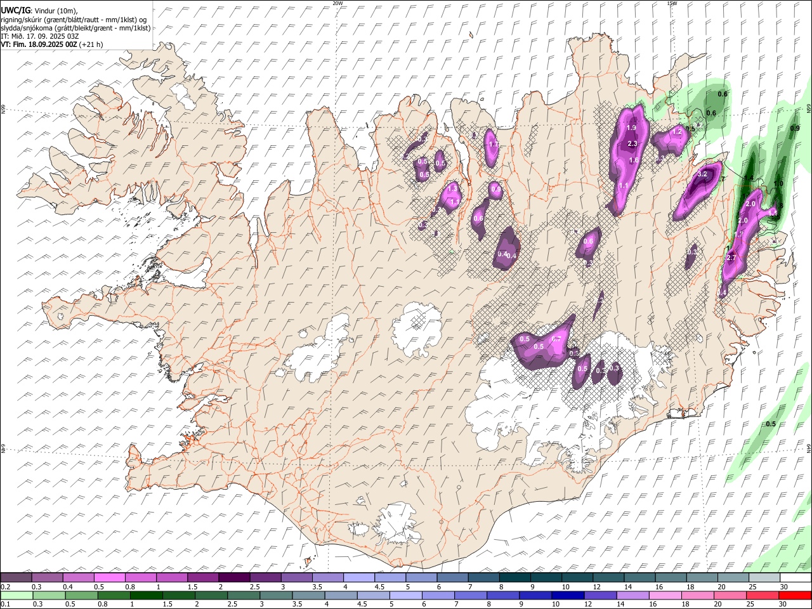
Task: Click the bright red 30+ rain legend swatch
Action: (x=796, y=596)
